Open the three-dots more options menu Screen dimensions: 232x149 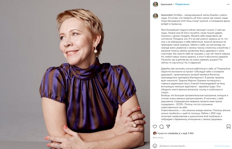[x=228, y=4]
